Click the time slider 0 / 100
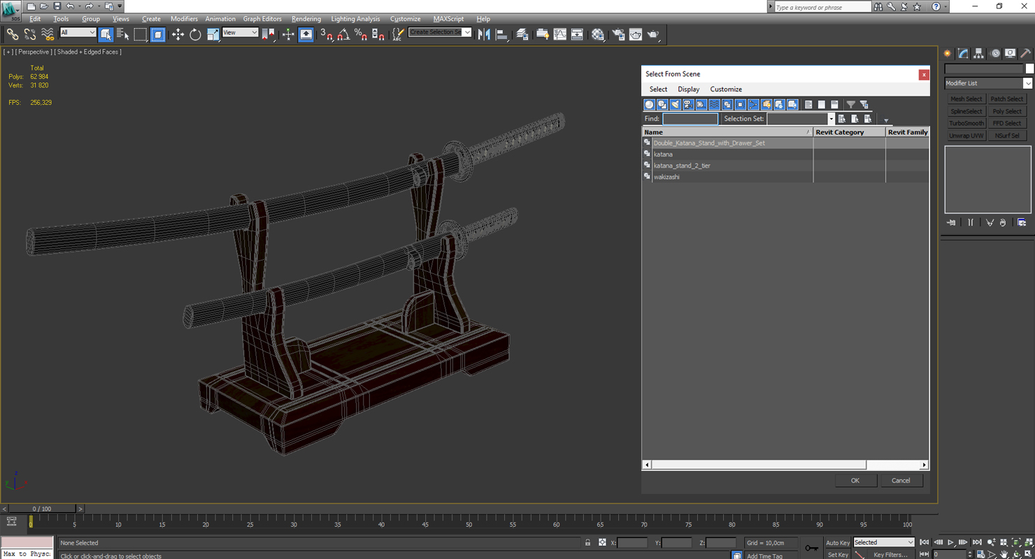 click(42, 509)
